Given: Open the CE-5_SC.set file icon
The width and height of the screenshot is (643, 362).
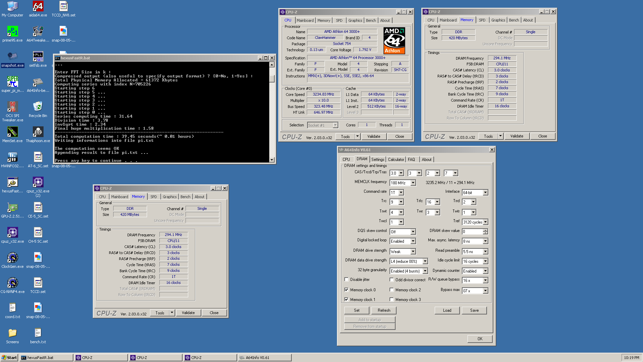Looking at the screenshot, I should tap(38, 210).
